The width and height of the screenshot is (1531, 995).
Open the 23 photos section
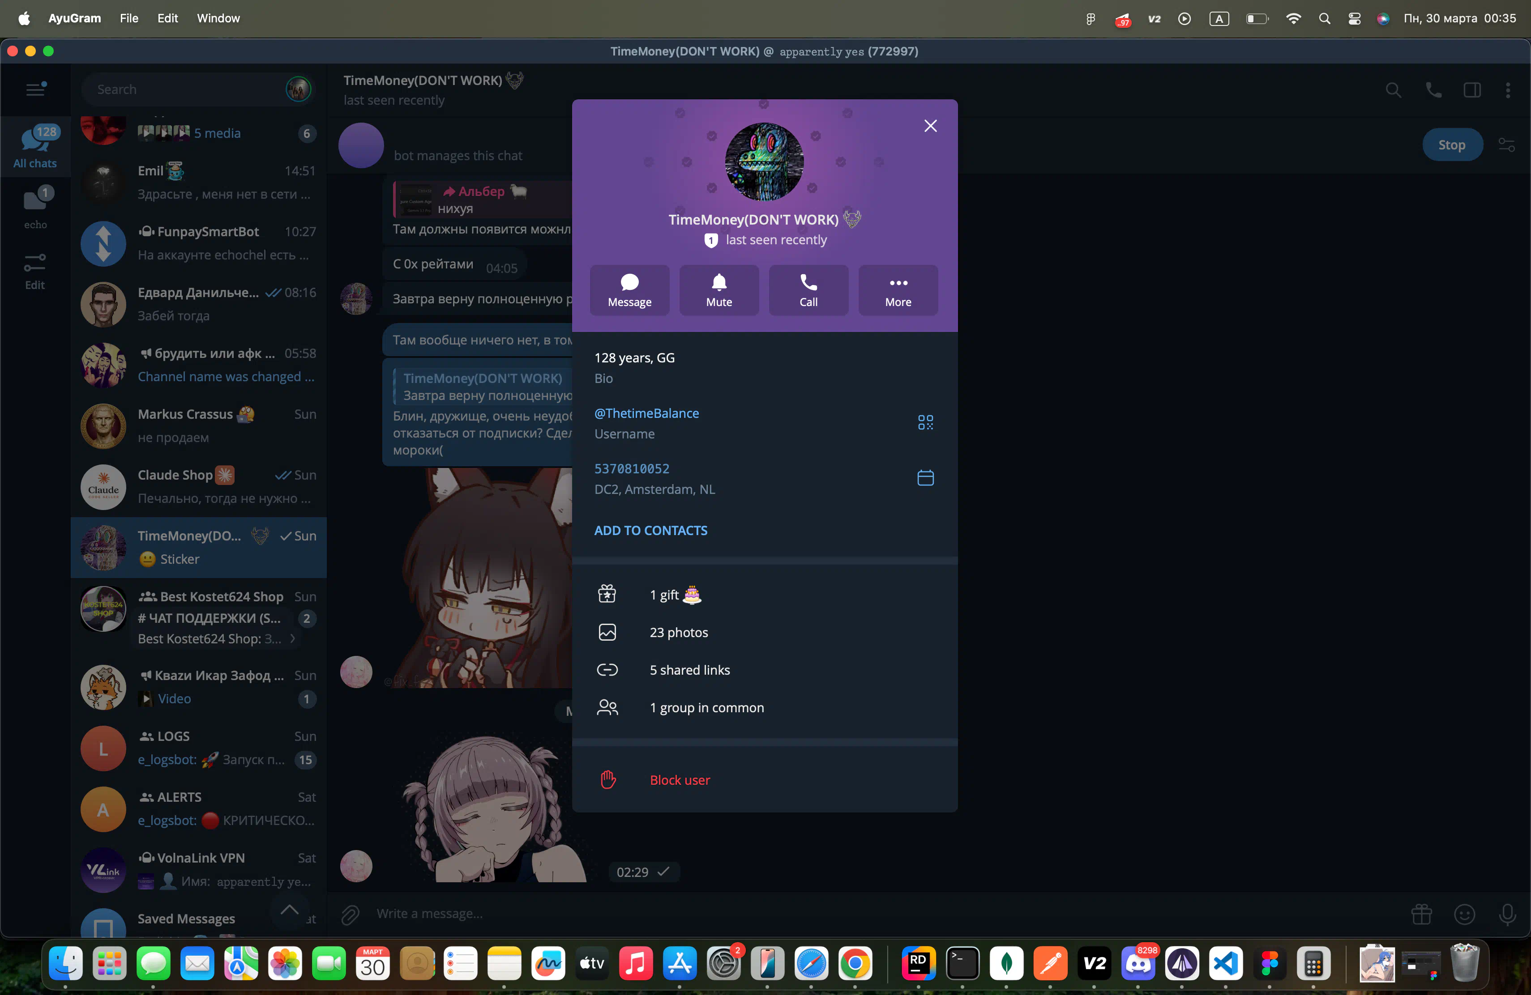[678, 633]
